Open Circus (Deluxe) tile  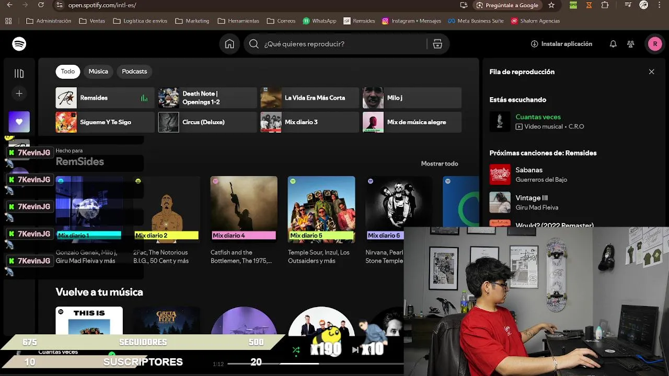(207, 122)
